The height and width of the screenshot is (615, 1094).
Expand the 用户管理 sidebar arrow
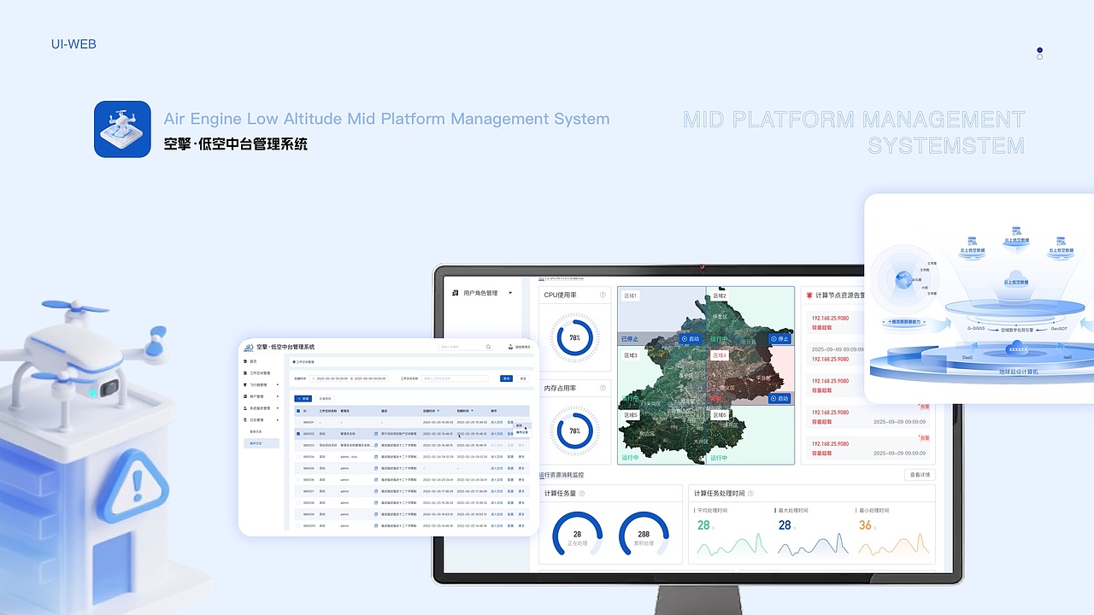coord(278,396)
